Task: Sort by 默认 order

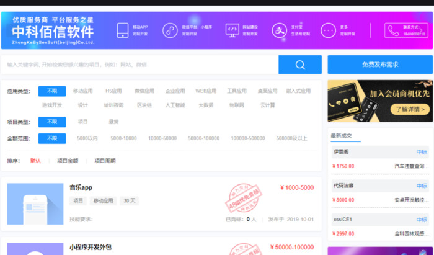Action: [x=35, y=161]
